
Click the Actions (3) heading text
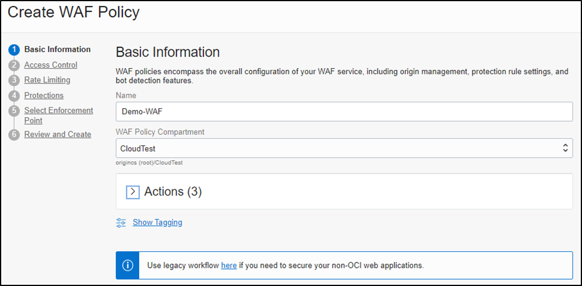[173, 192]
